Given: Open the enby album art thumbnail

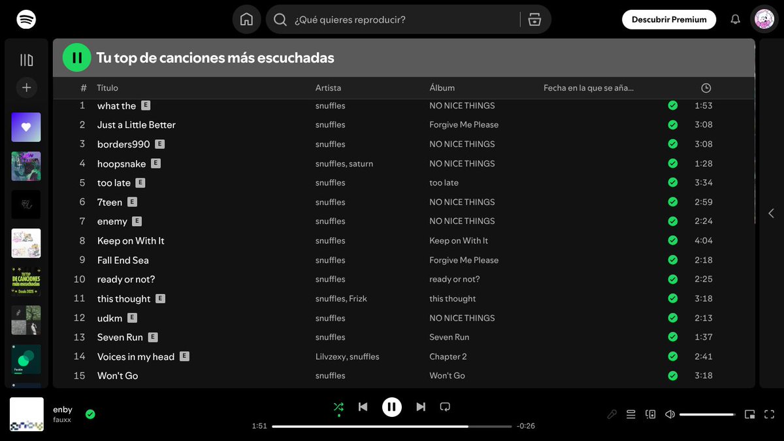Looking at the screenshot, I should pyautogui.click(x=27, y=414).
